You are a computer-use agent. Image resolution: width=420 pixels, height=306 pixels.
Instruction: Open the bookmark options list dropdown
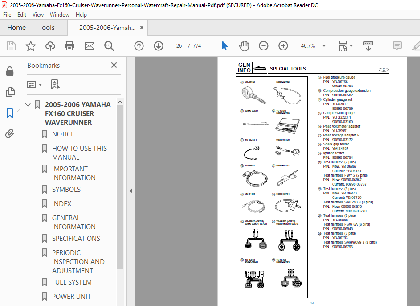point(34,84)
